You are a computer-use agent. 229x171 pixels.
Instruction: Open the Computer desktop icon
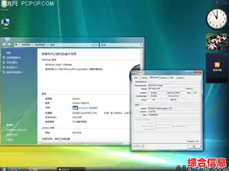pos(6,24)
